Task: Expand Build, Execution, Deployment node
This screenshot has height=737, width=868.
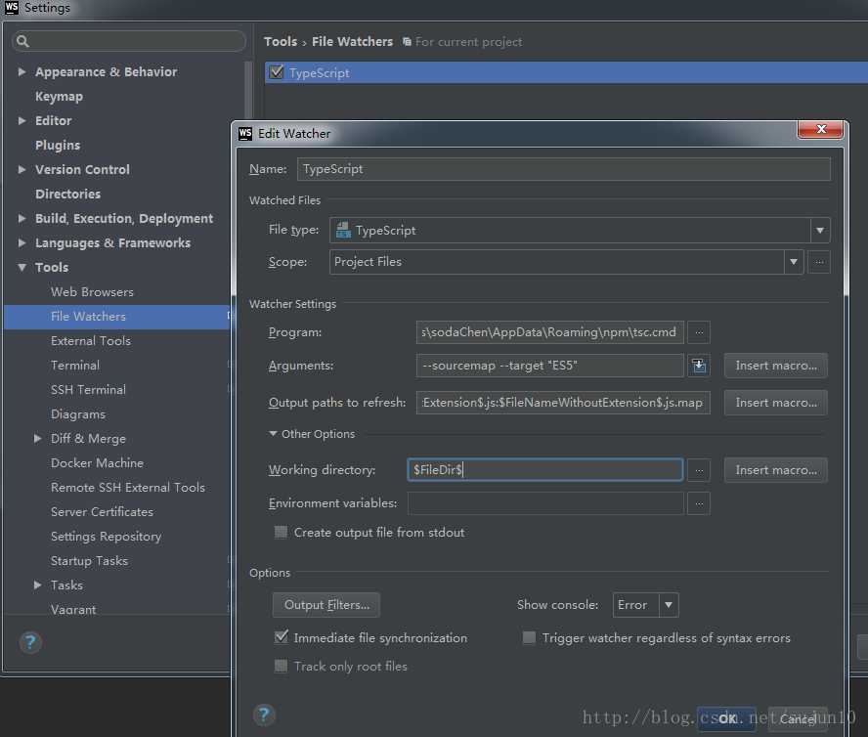Action: pos(22,218)
